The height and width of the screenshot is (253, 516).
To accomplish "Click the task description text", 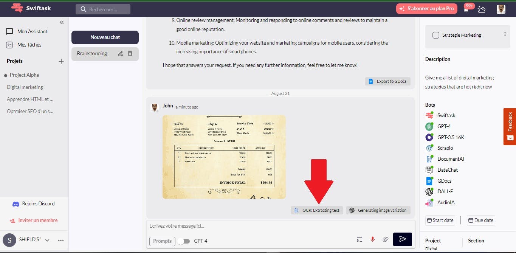I will pyautogui.click(x=459, y=82).
